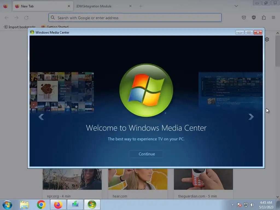280x210 pixels.
Task: Focus the Firefox search or address bar
Action: (135, 18)
